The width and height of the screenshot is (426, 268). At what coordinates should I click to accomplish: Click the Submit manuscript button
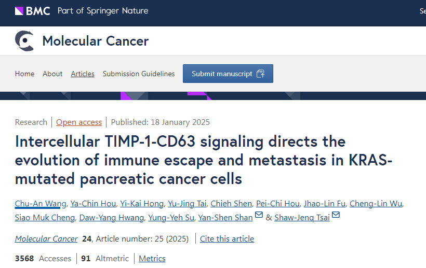click(x=228, y=74)
